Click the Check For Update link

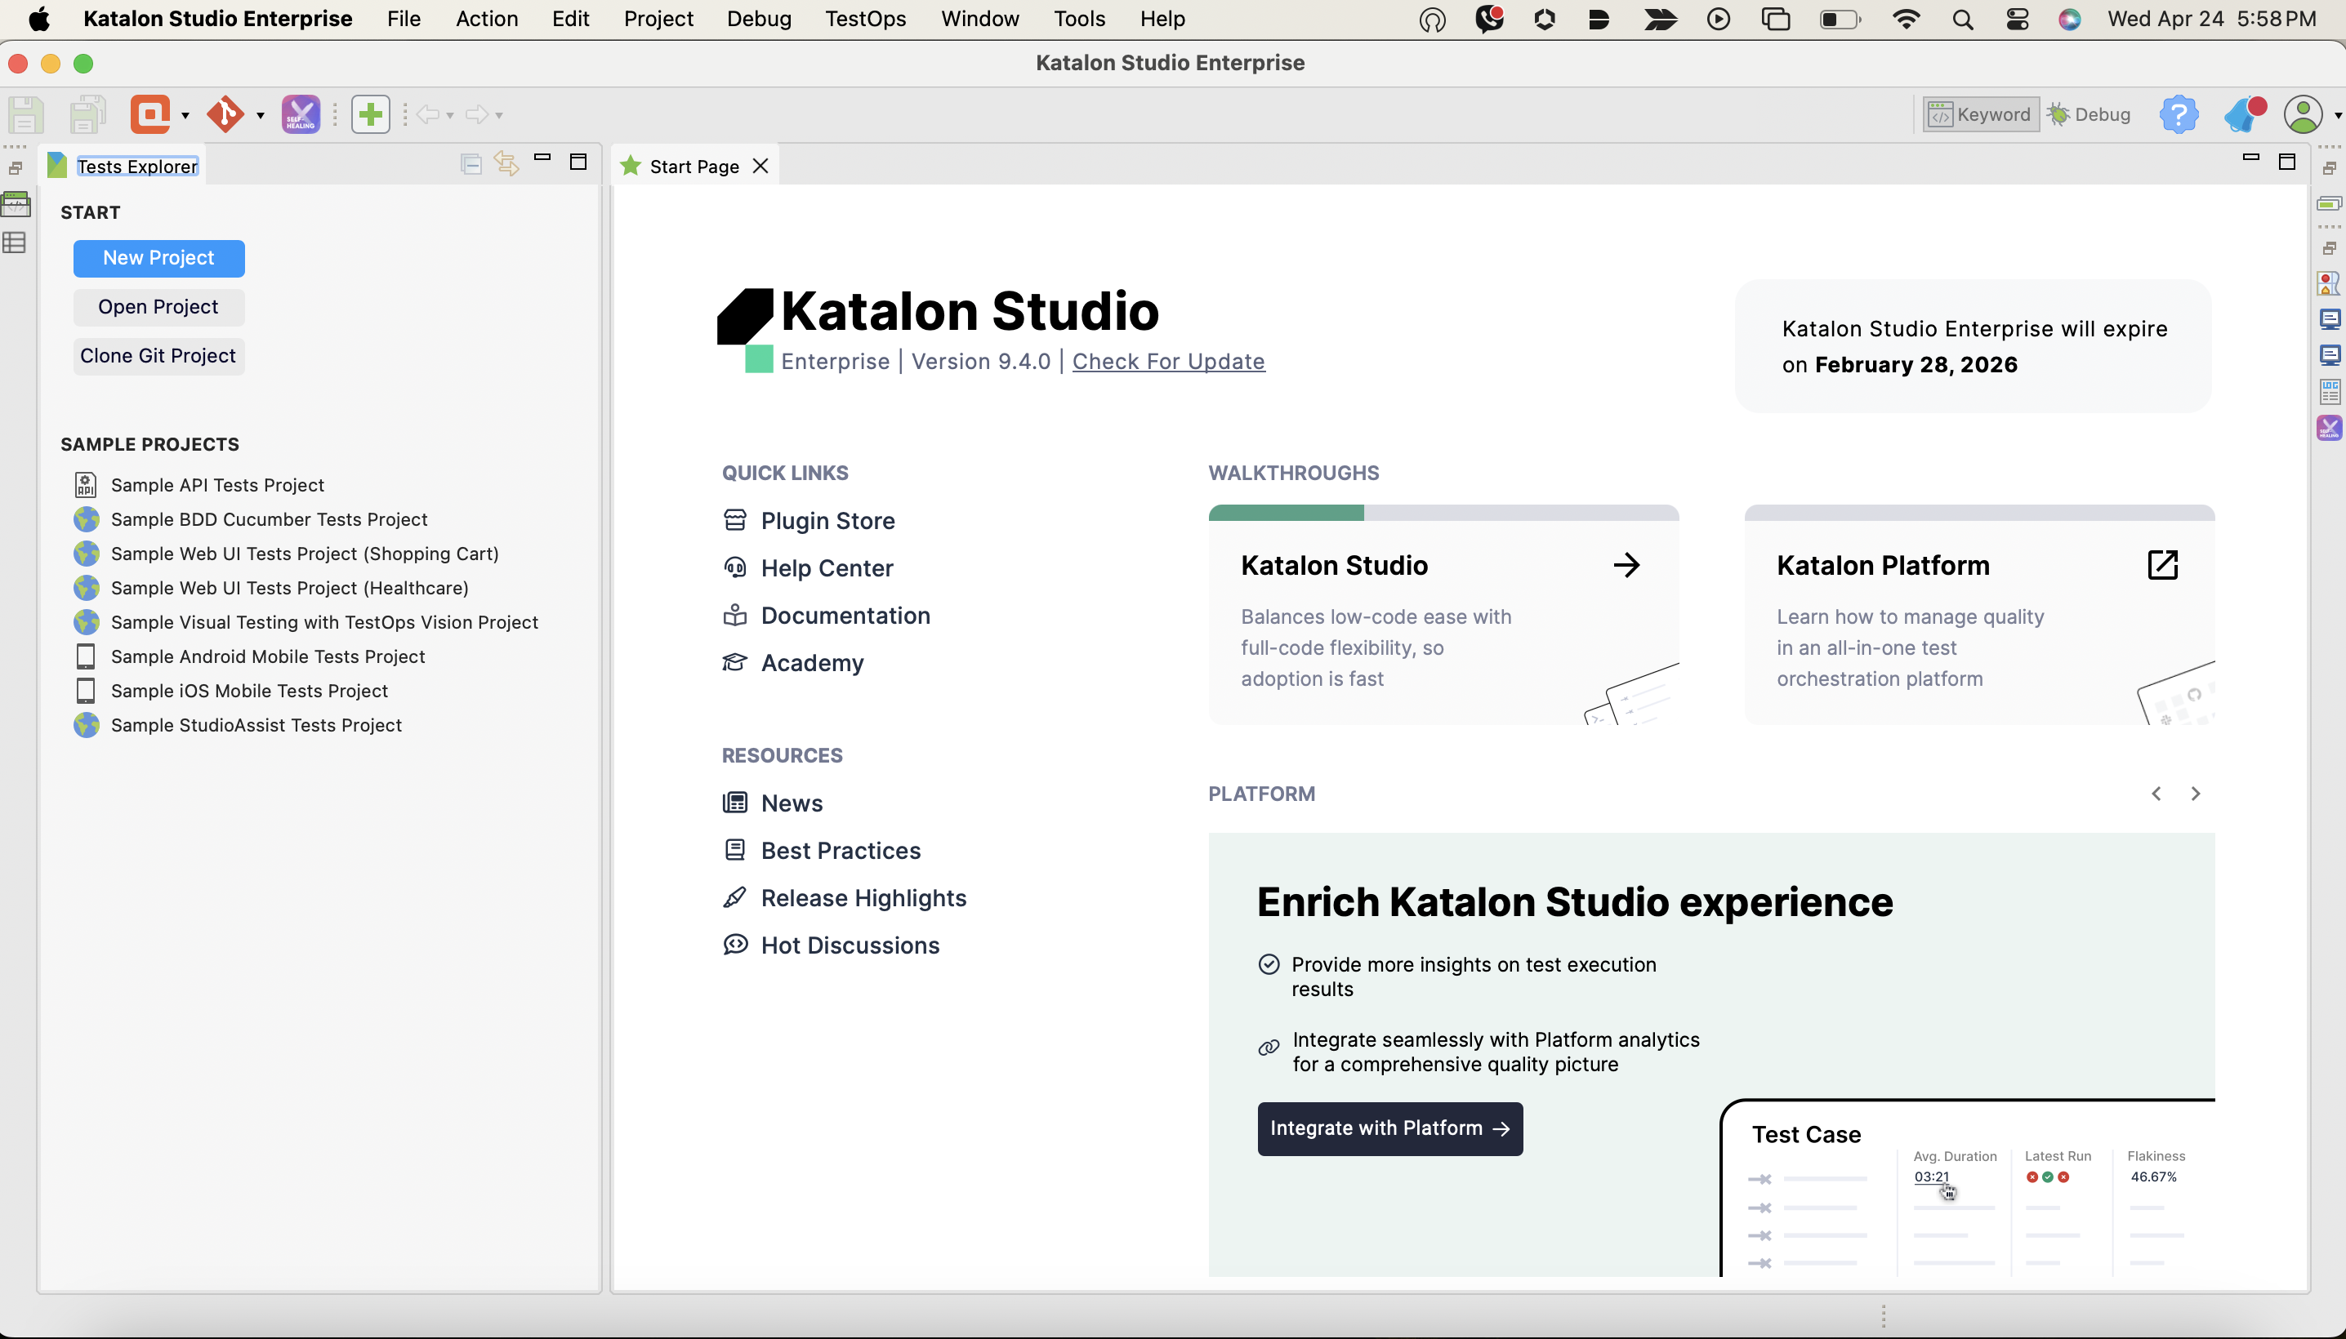click(1166, 359)
